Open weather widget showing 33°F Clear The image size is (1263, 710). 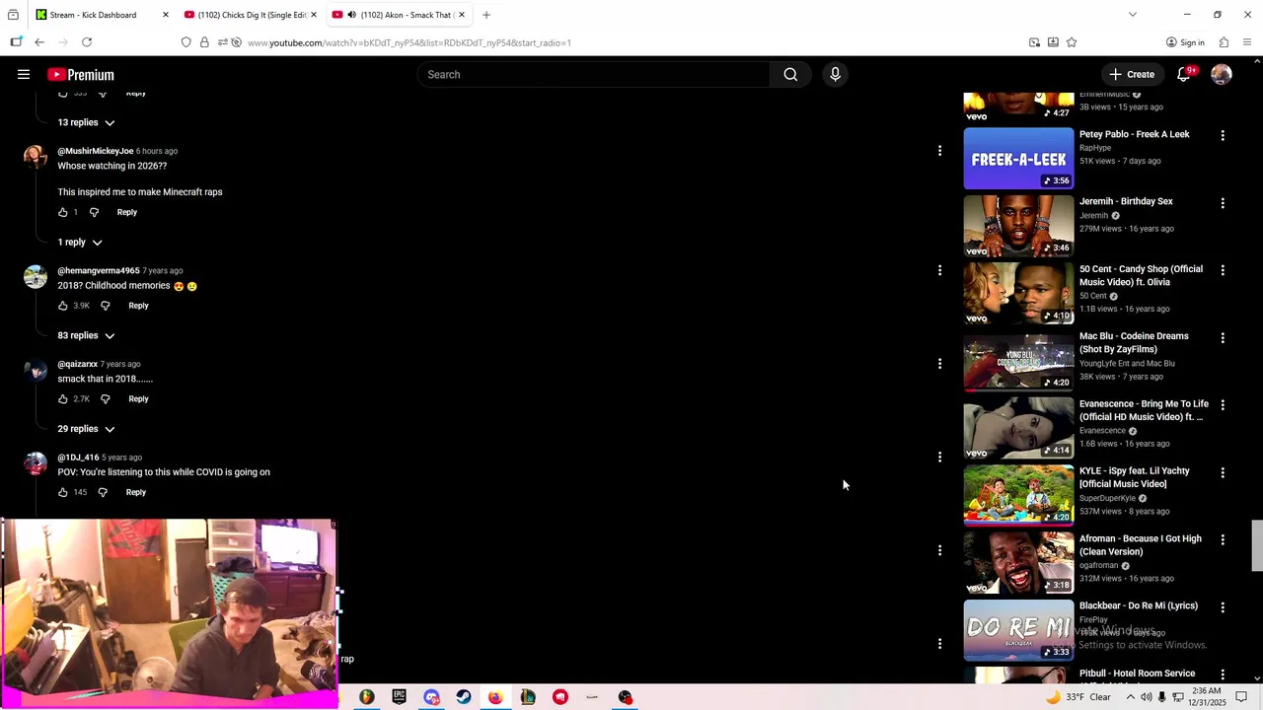point(1078,697)
